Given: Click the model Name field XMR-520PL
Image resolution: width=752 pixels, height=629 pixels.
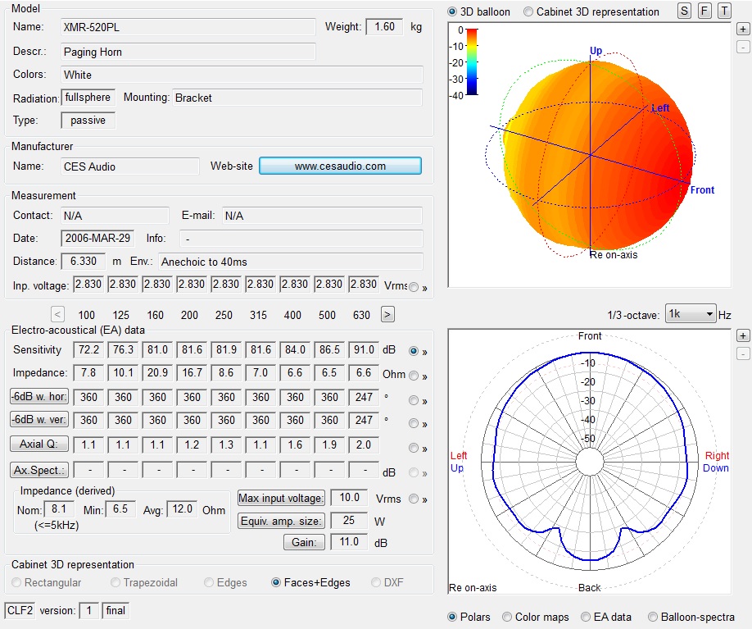Looking at the screenshot, I should pyautogui.click(x=188, y=27).
